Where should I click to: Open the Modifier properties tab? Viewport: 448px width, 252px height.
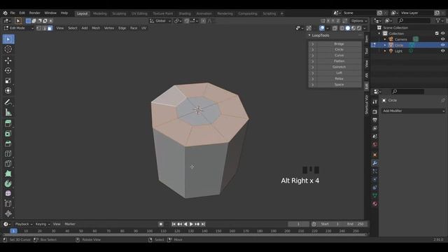pos(375,163)
